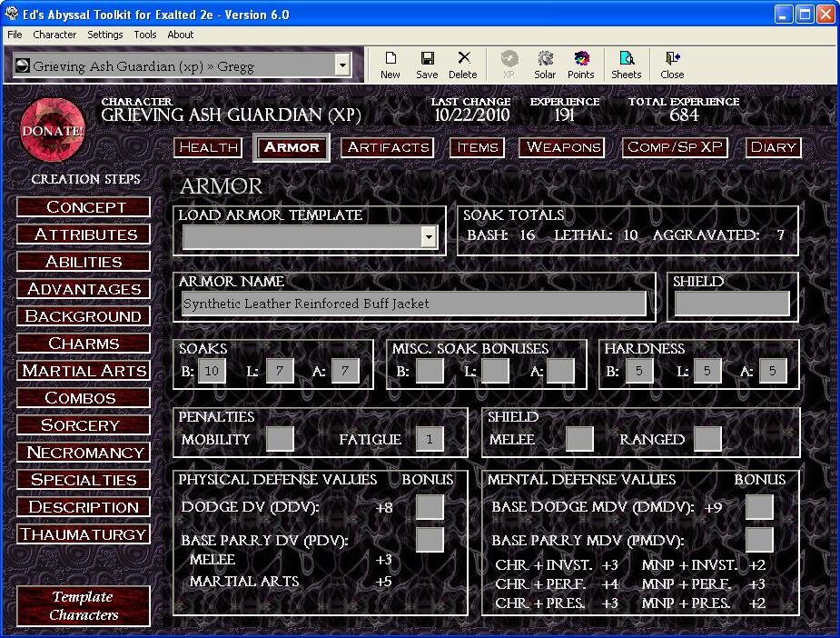Viewport: 840px width, 638px height.
Task: Open the Settings menu
Action: pos(105,35)
